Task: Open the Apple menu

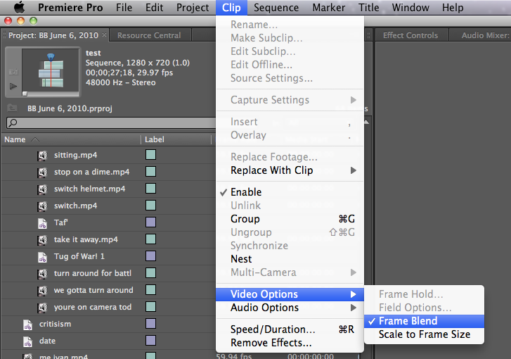Action: [x=19, y=7]
